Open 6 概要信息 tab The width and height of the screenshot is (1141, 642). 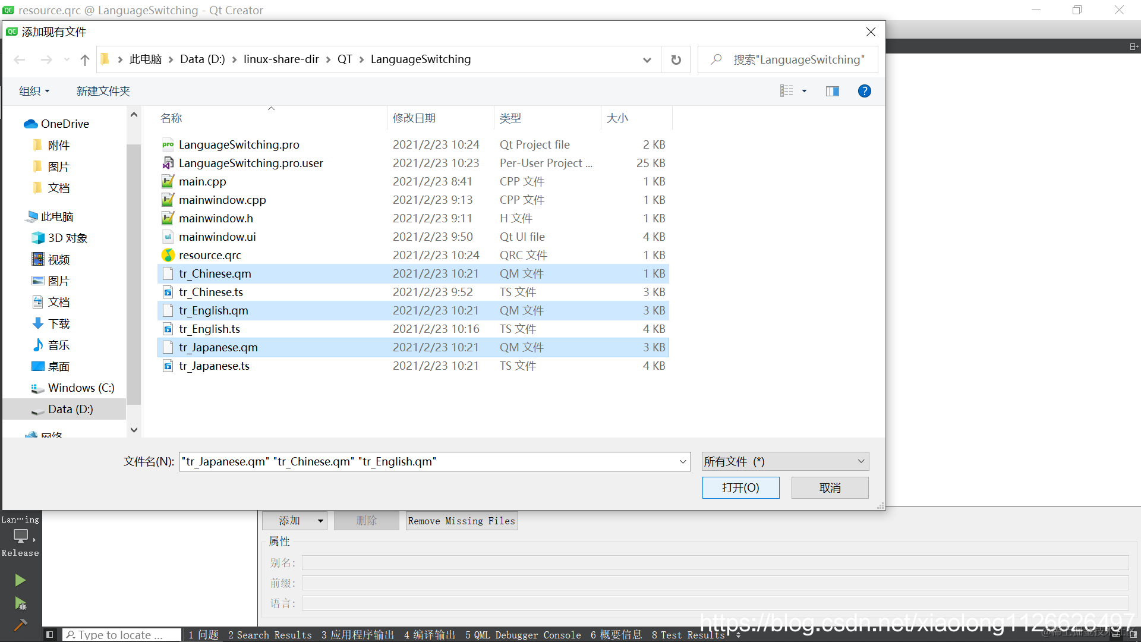click(x=616, y=635)
